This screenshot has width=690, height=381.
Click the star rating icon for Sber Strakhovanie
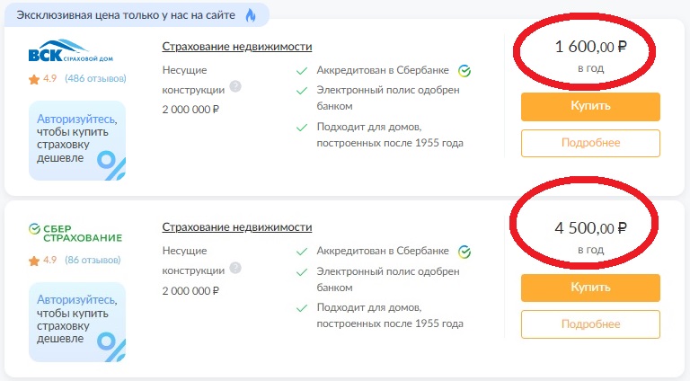pyautogui.click(x=34, y=261)
